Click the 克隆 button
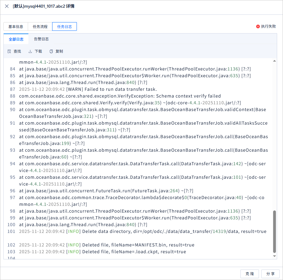Viewport: 283px width, 280px height. [250, 274]
